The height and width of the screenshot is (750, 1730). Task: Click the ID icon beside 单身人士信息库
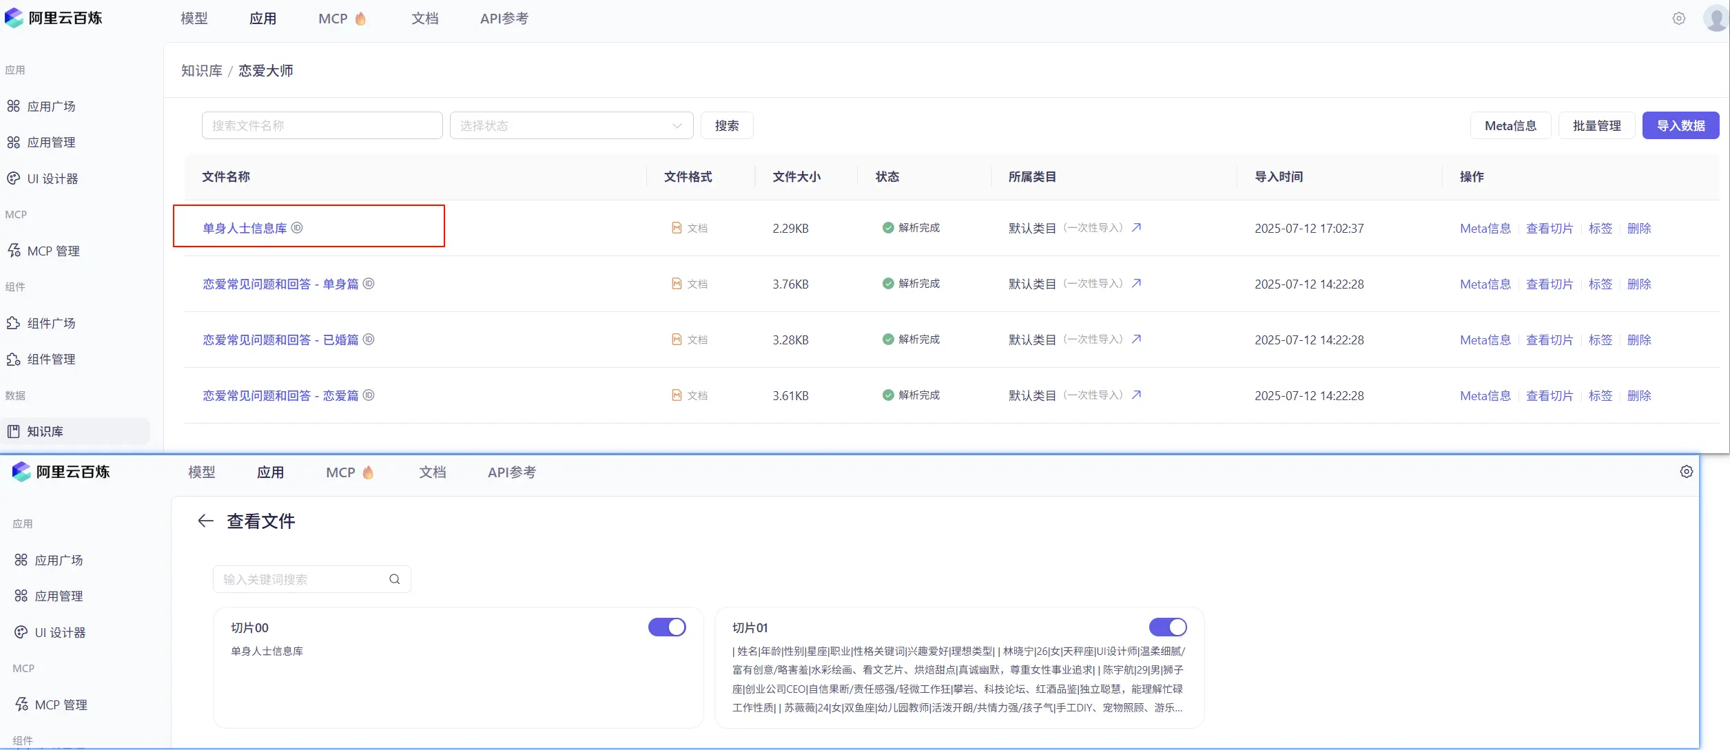point(297,228)
